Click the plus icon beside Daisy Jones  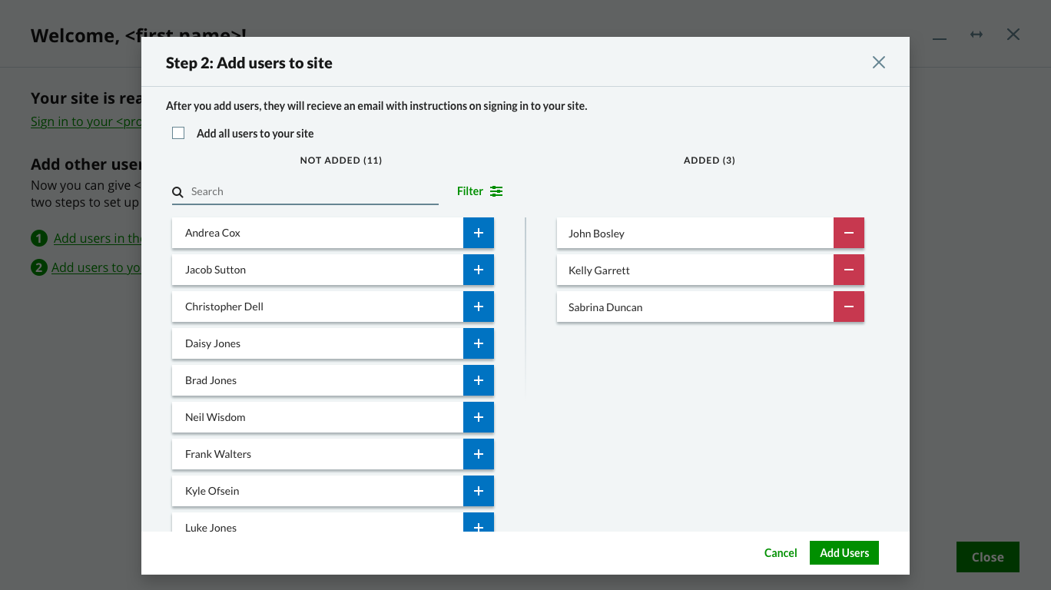tap(479, 343)
